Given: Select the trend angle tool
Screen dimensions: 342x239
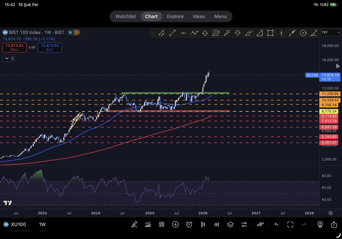Looking at the screenshot, I should pyautogui.click(x=314, y=33).
